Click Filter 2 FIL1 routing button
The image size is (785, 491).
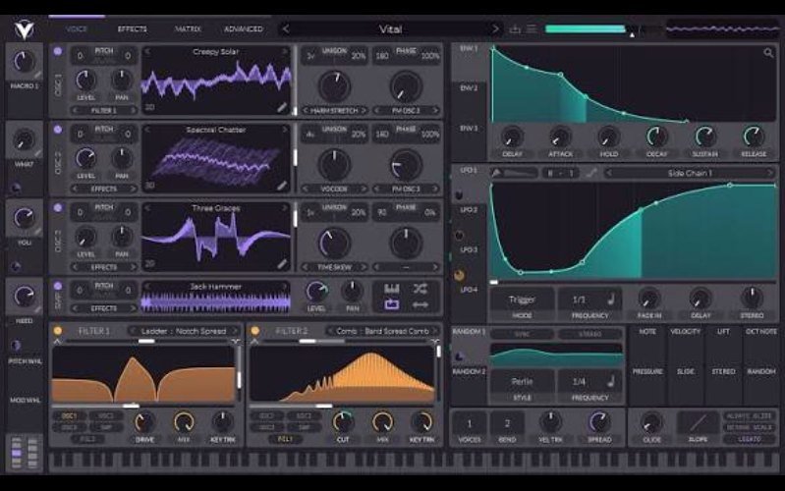tap(285, 439)
